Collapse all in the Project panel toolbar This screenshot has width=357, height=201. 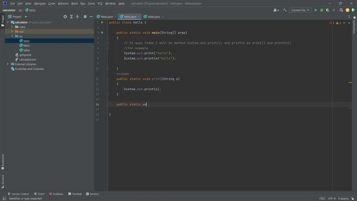[78, 17]
